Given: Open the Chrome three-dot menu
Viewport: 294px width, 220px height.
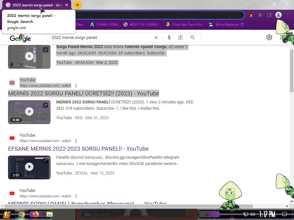Looking at the screenshot, I should (x=288, y=15).
